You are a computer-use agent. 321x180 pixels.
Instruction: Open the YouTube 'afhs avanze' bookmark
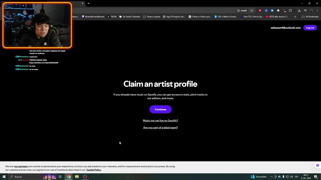point(277,17)
